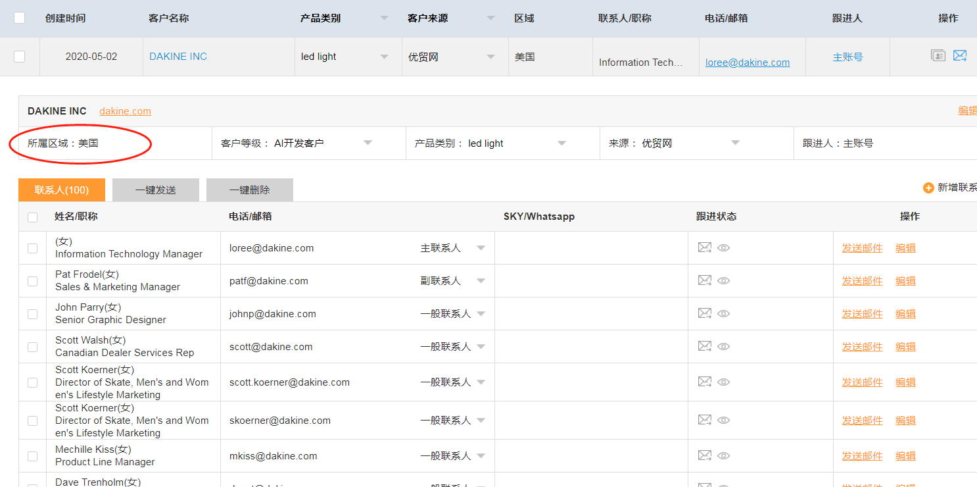977x487 pixels.
Task: Click the 一键发送 tab
Action: click(x=156, y=190)
